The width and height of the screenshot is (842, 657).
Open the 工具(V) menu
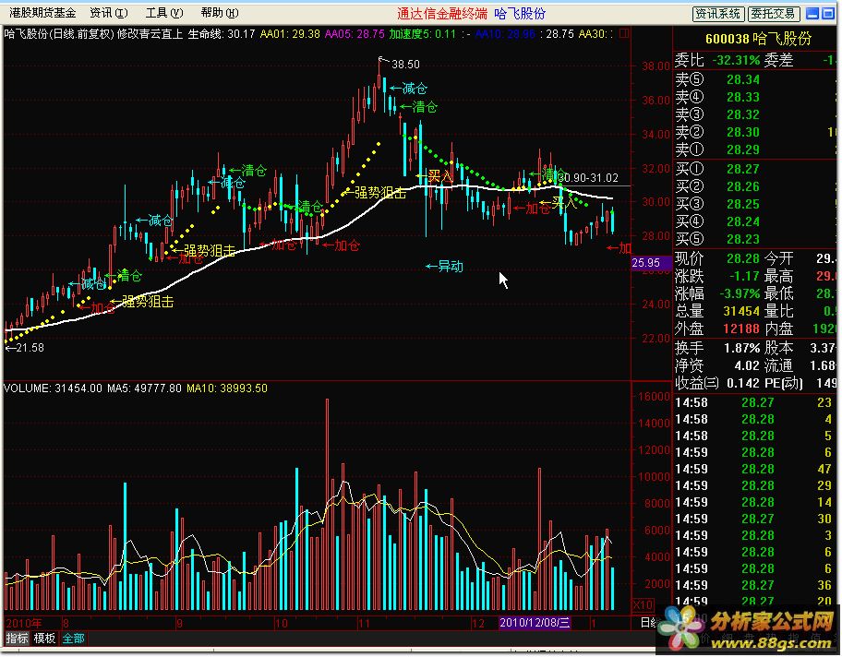164,12
